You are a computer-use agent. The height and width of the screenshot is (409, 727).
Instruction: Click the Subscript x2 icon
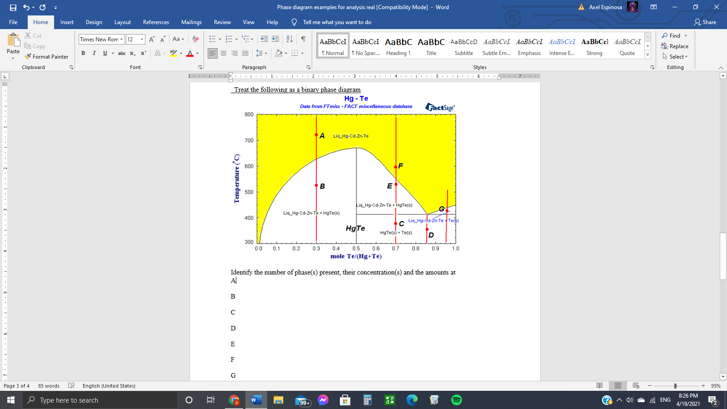pyautogui.click(x=133, y=53)
